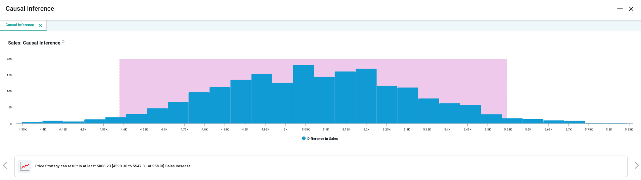The height and width of the screenshot is (180, 641).
Task: Minimize the Causal Inference panel
Action: [620, 9]
